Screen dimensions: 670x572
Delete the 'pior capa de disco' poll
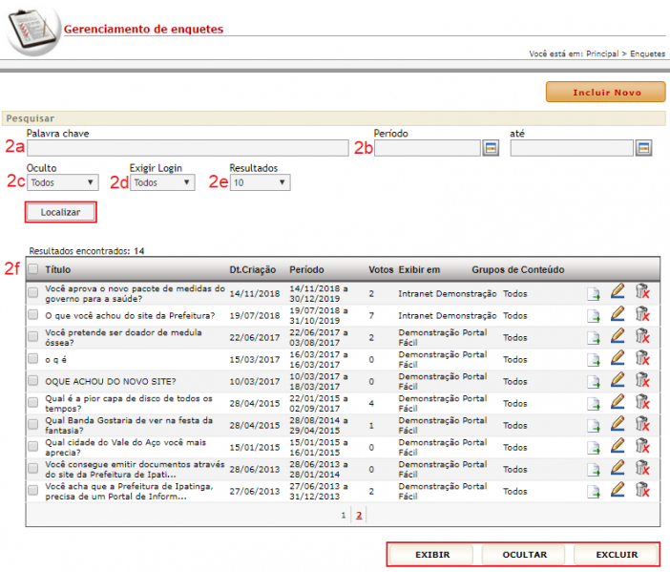642,401
